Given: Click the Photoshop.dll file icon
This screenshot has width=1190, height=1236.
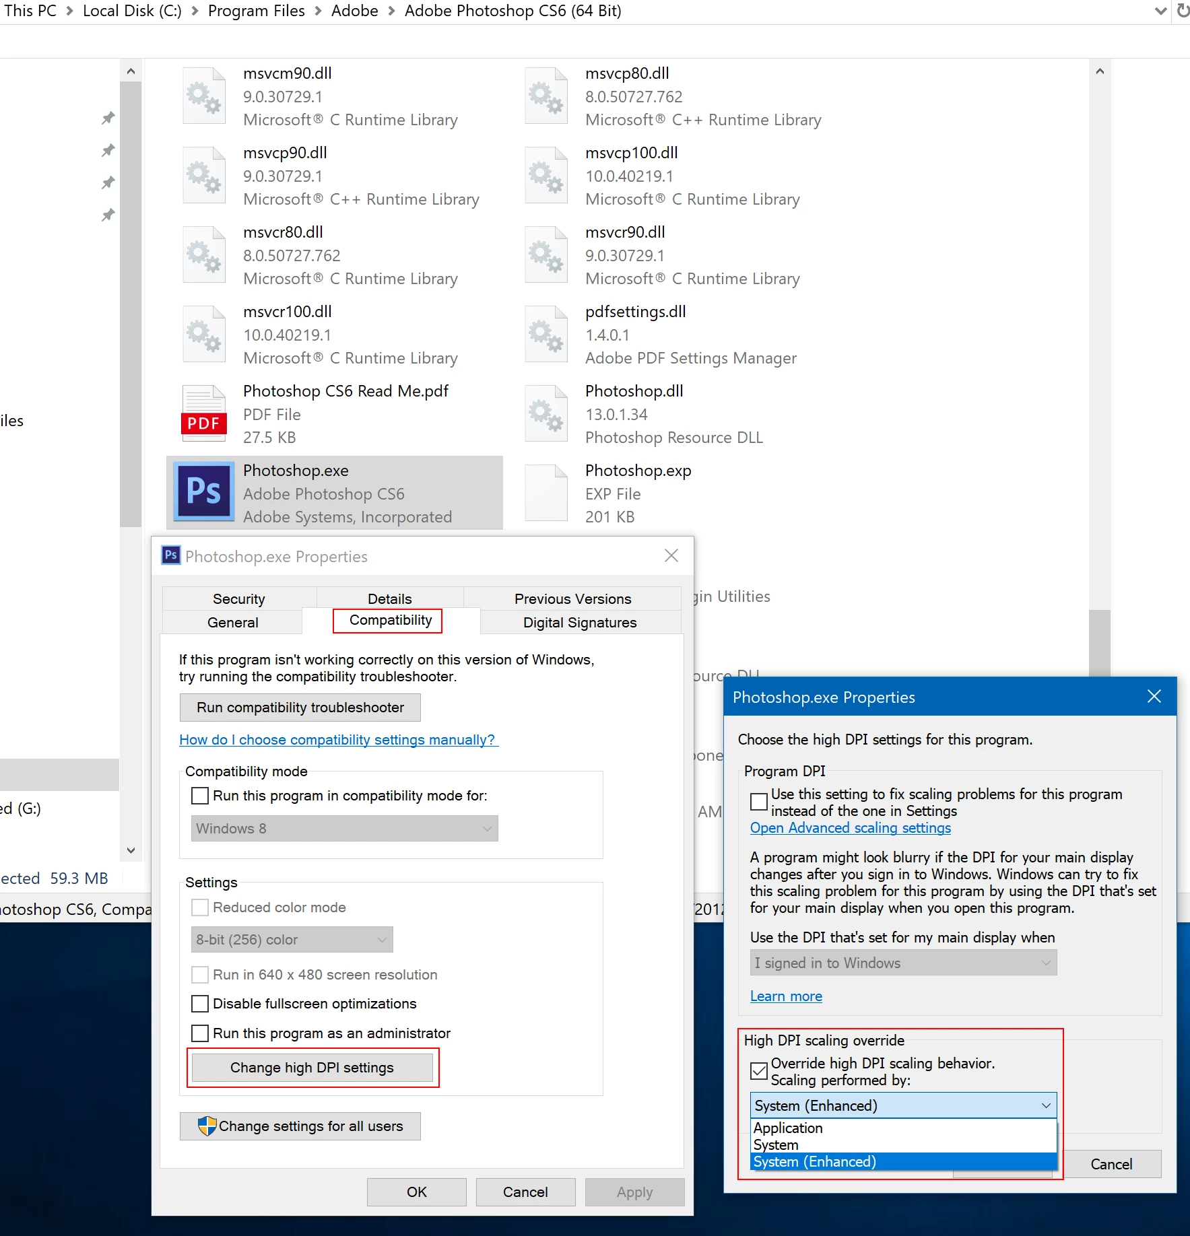Looking at the screenshot, I should (x=546, y=413).
